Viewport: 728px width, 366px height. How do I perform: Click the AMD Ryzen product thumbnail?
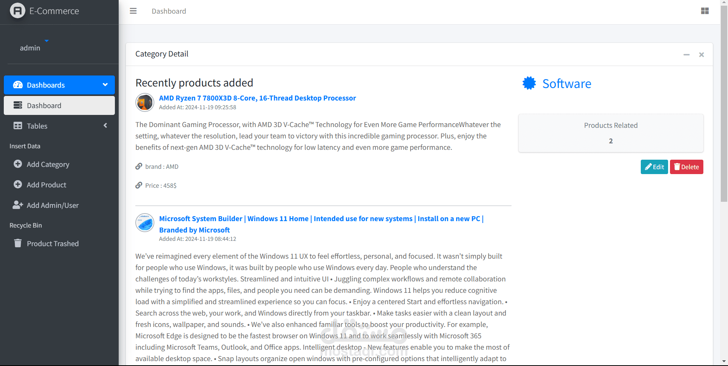[145, 102]
